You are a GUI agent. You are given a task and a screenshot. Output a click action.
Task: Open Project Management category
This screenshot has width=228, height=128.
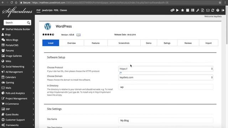16,98
